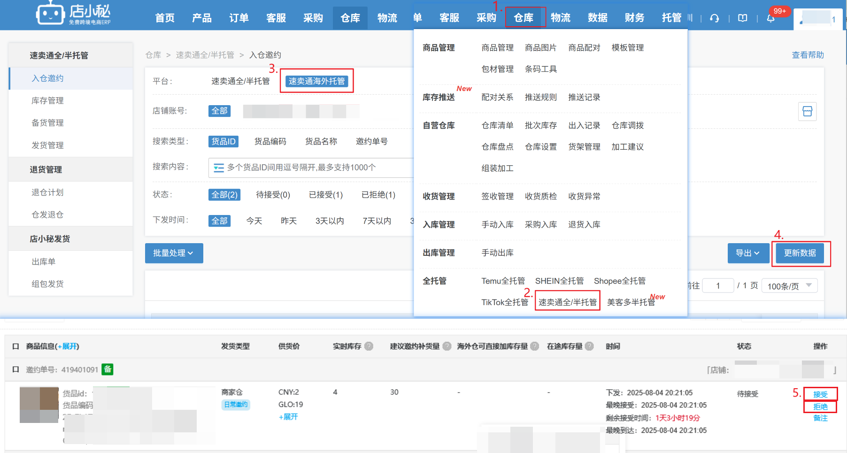This screenshot has height=453, width=847.
Task: Filter status by 已接受(1)
Action: pos(326,195)
